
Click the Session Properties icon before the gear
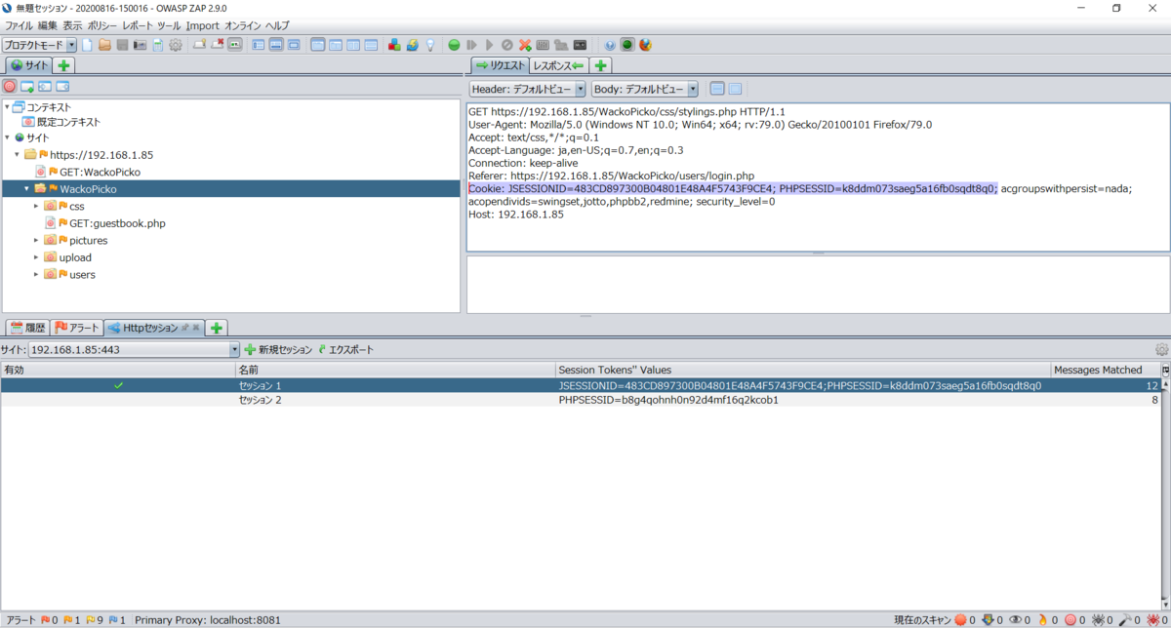pos(157,45)
